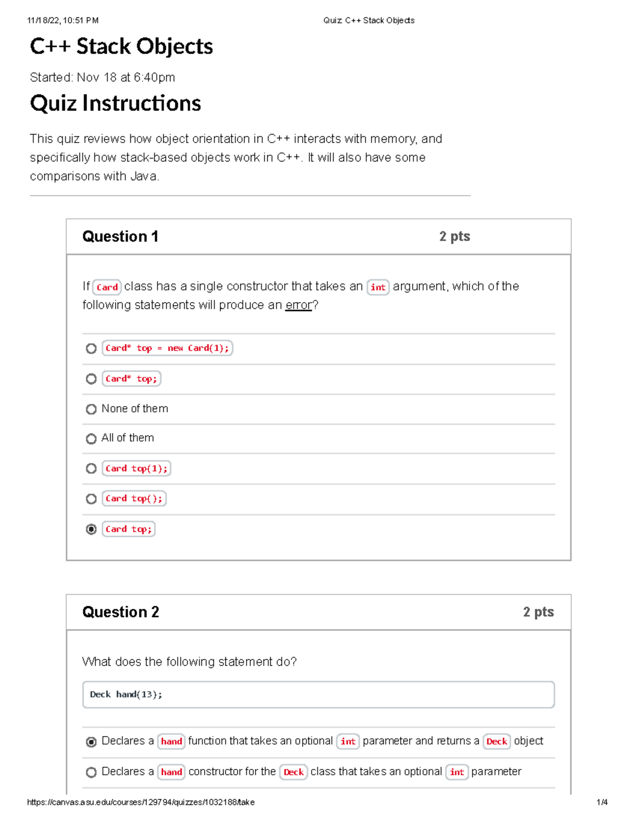This screenshot has height=823, width=636.
Task: Click the 'int' code tag in Question 1 prompt
Action: click(378, 287)
